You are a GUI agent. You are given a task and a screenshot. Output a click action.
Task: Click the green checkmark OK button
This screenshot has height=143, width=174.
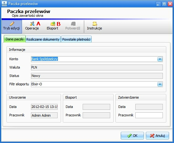pos(132,136)
